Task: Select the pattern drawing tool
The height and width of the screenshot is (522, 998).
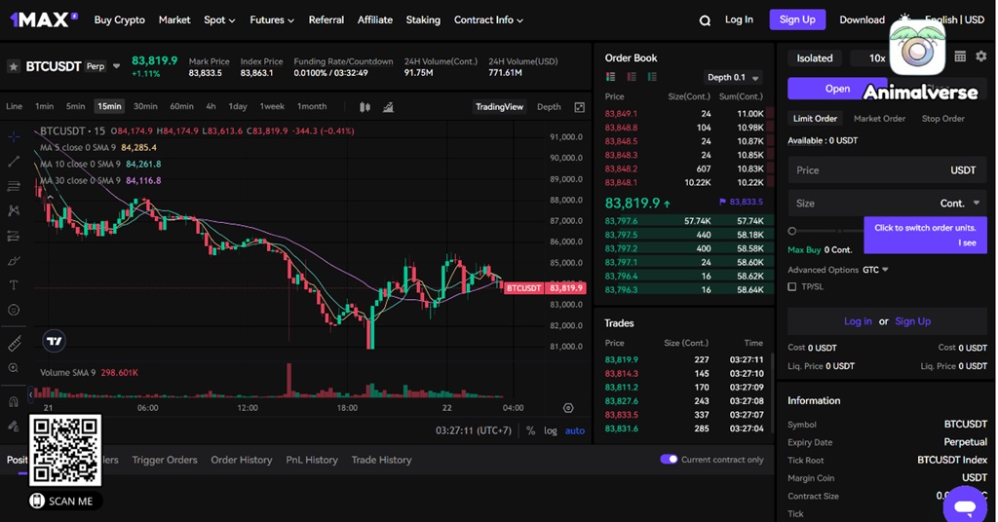Action: pos(14,211)
